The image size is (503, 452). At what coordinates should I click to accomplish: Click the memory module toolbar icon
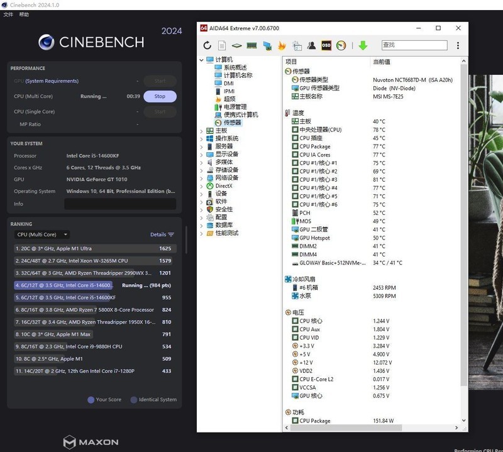point(251,45)
